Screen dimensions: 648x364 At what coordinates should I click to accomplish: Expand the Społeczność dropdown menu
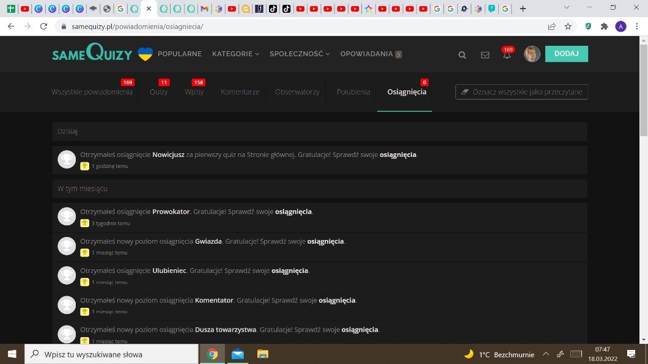click(300, 54)
